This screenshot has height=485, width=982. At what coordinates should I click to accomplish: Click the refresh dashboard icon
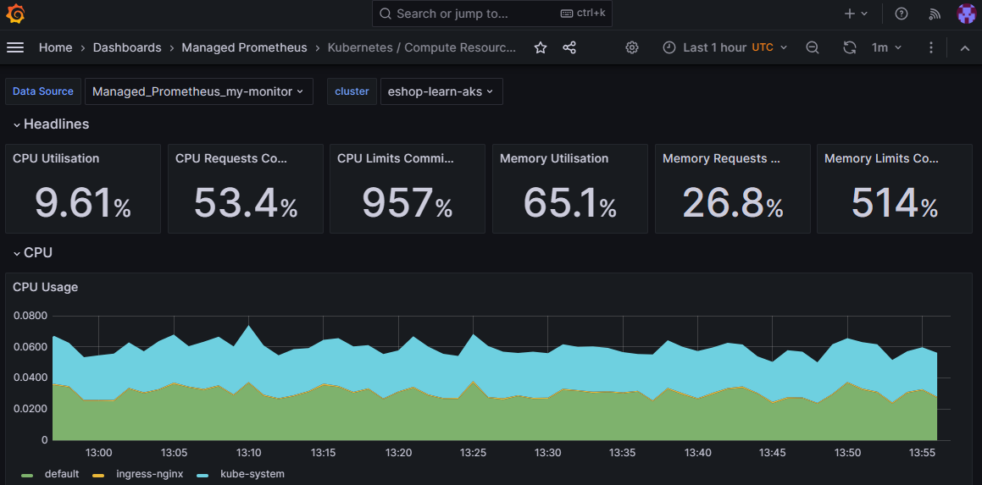pos(850,47)
